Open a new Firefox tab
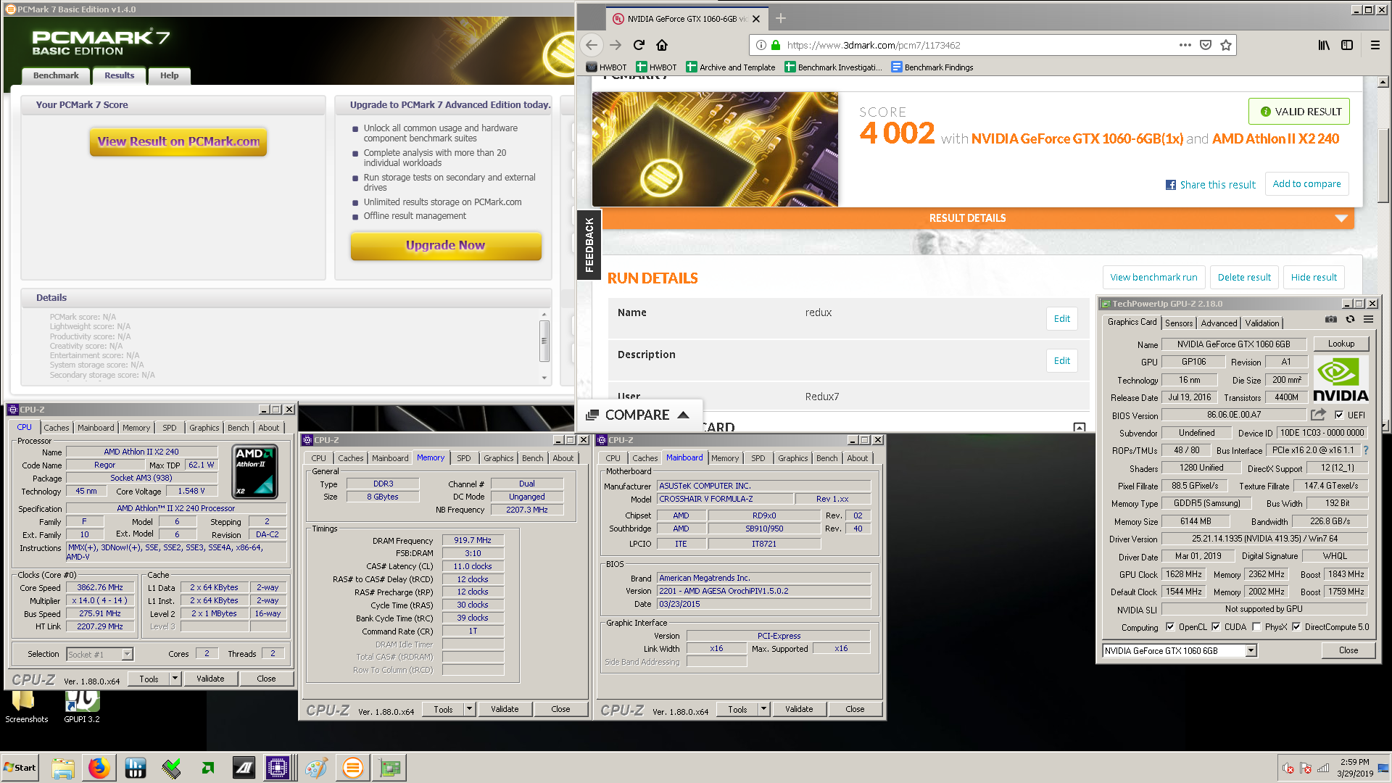The width and height of the screenshot is (1392, 783). coord(781,18)
